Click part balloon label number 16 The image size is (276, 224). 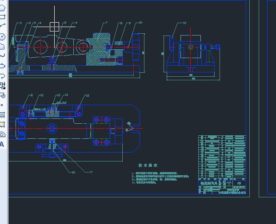[x=73, y=173]
